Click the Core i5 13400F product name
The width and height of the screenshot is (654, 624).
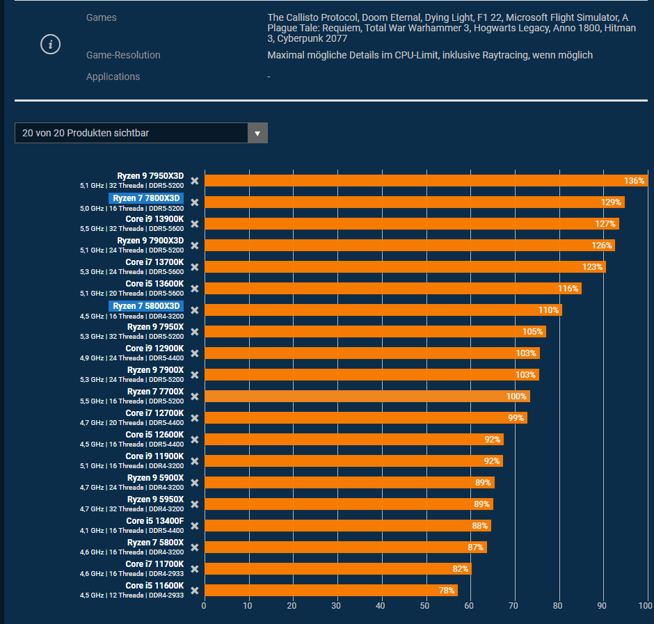click(155, 521)
